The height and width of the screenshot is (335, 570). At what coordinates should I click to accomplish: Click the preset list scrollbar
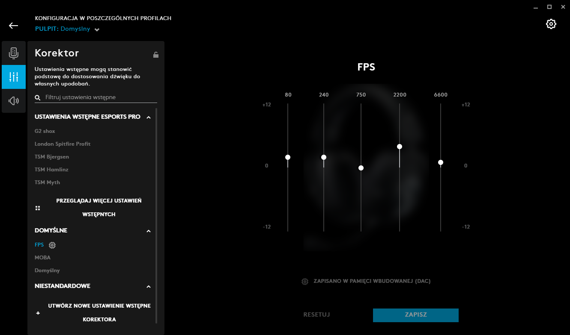coord(156,215)
